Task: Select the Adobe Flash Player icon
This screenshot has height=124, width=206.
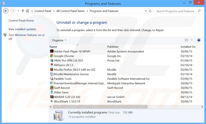Action: [52, 51]
